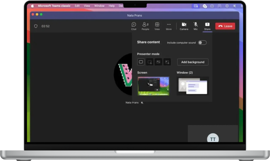Open the Edit menu
Screen dimensions: 270x161
[77, 6]
